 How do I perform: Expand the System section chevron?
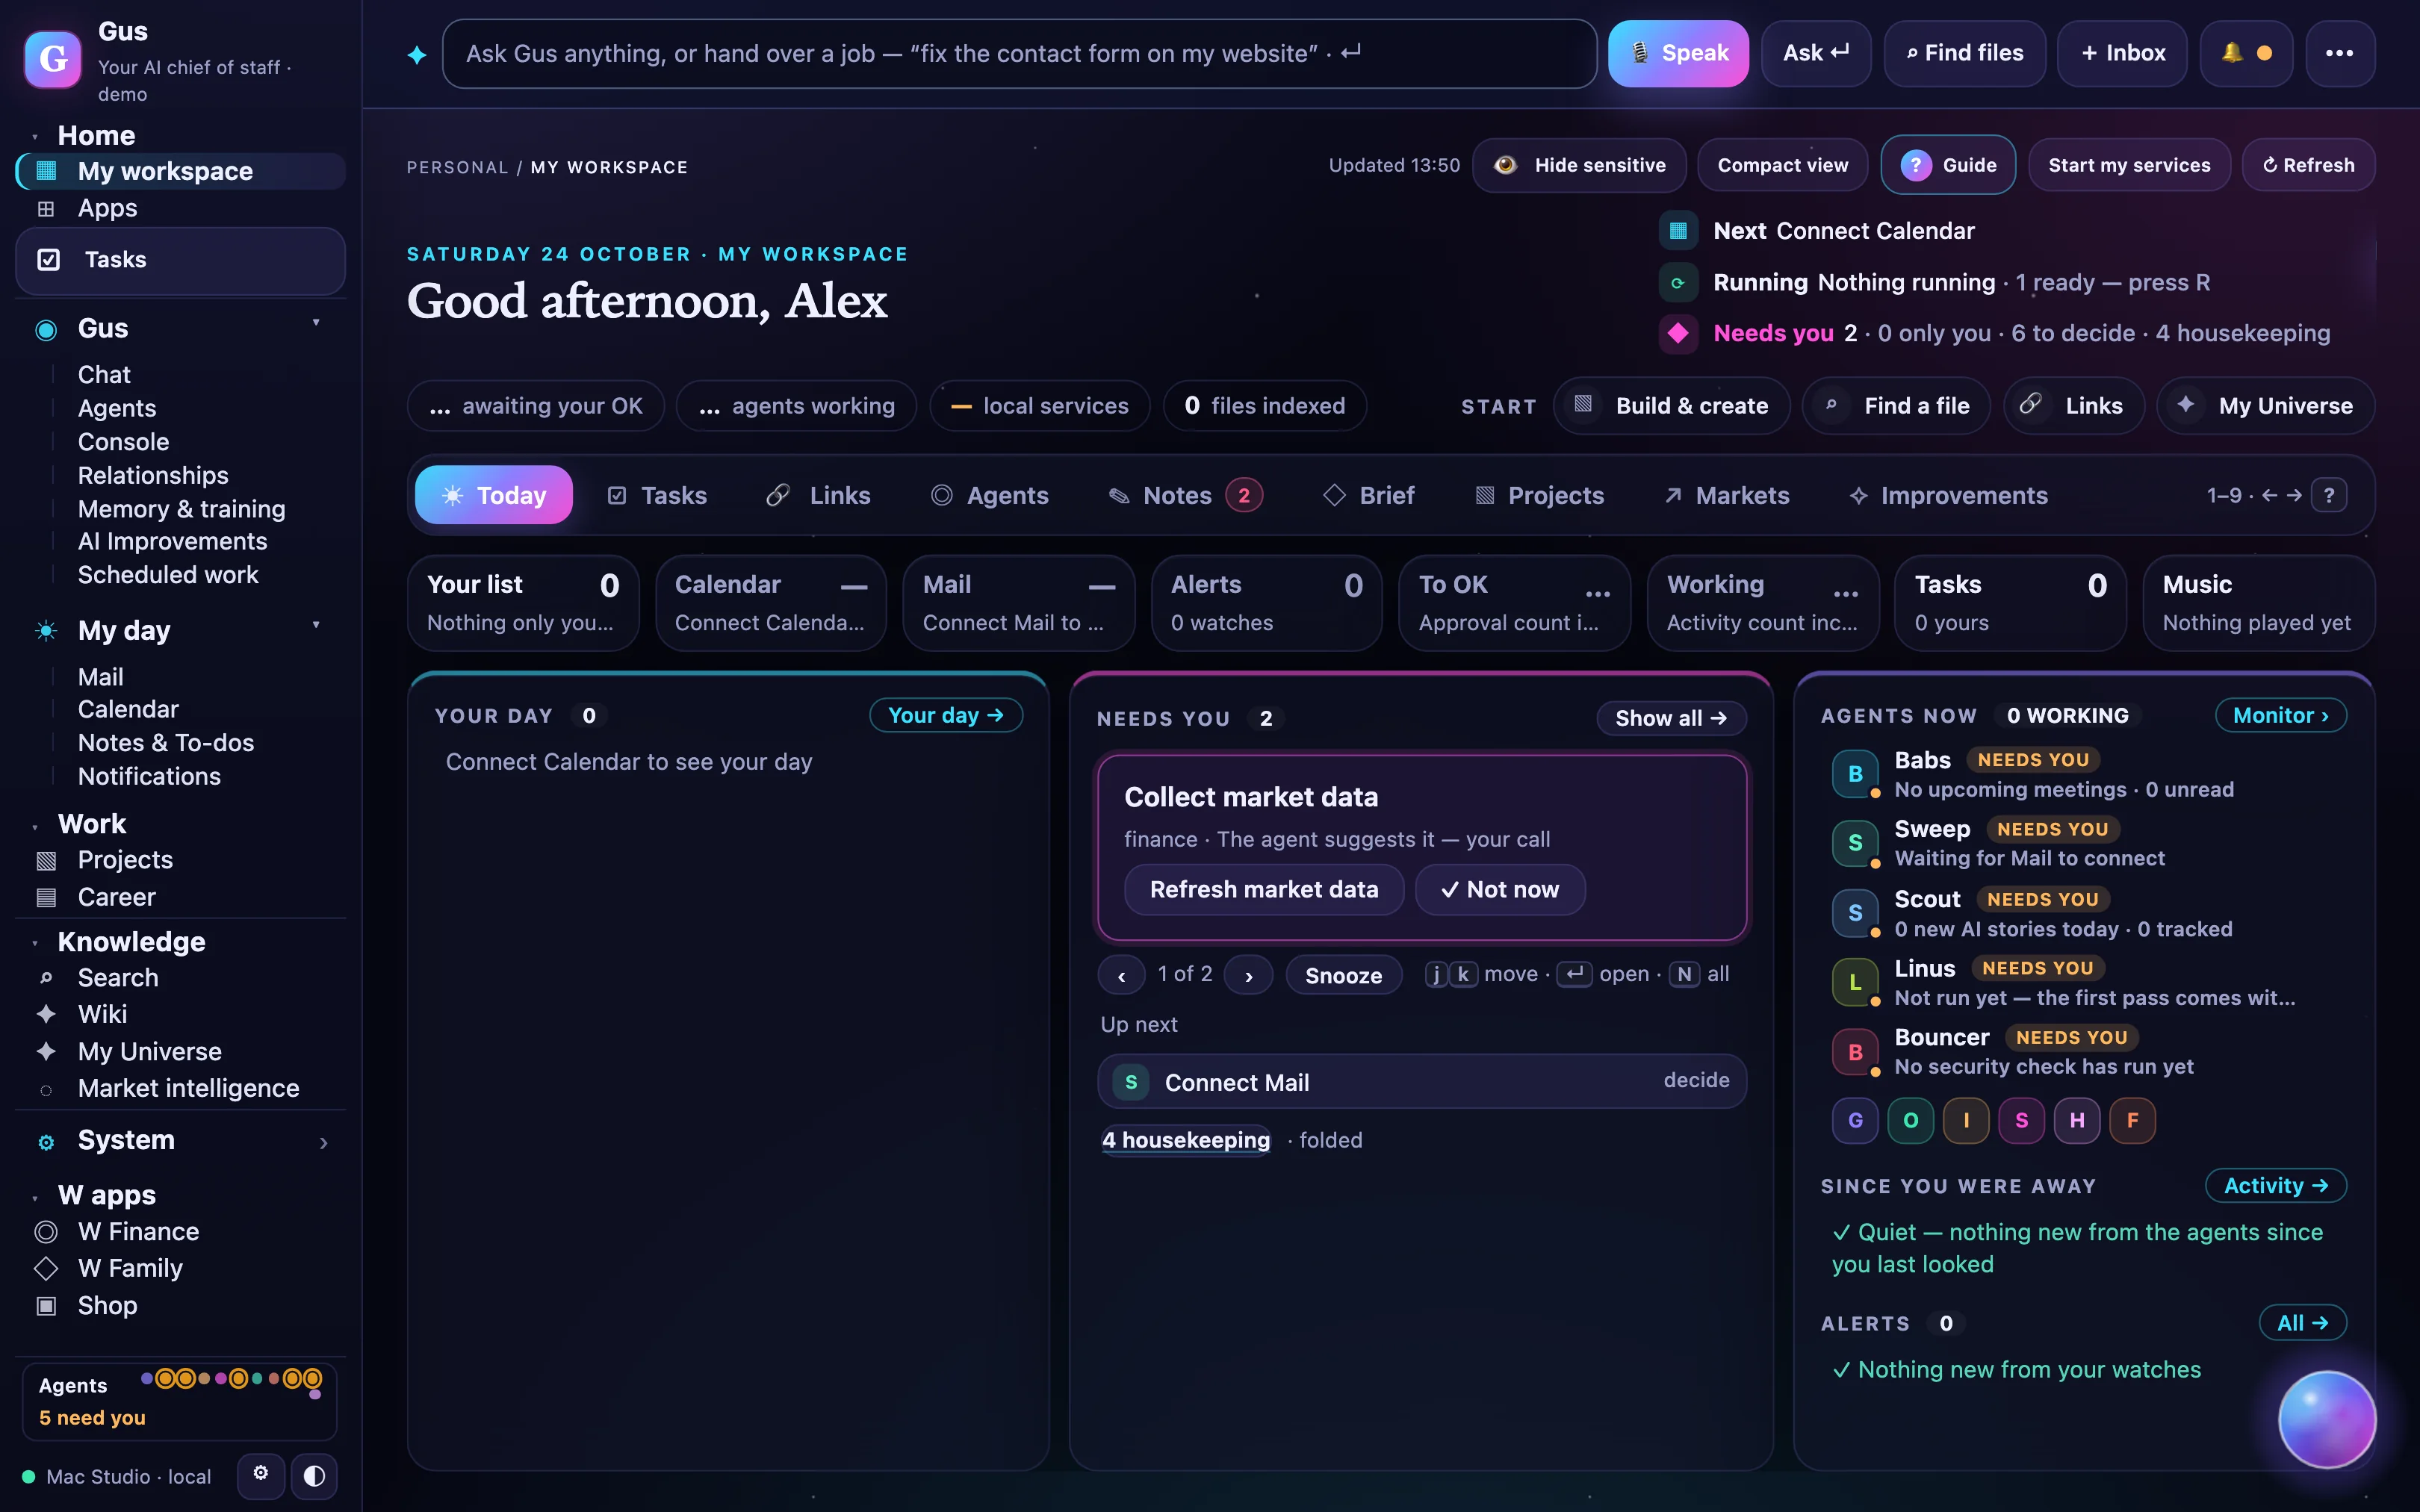click(323, 1143)
